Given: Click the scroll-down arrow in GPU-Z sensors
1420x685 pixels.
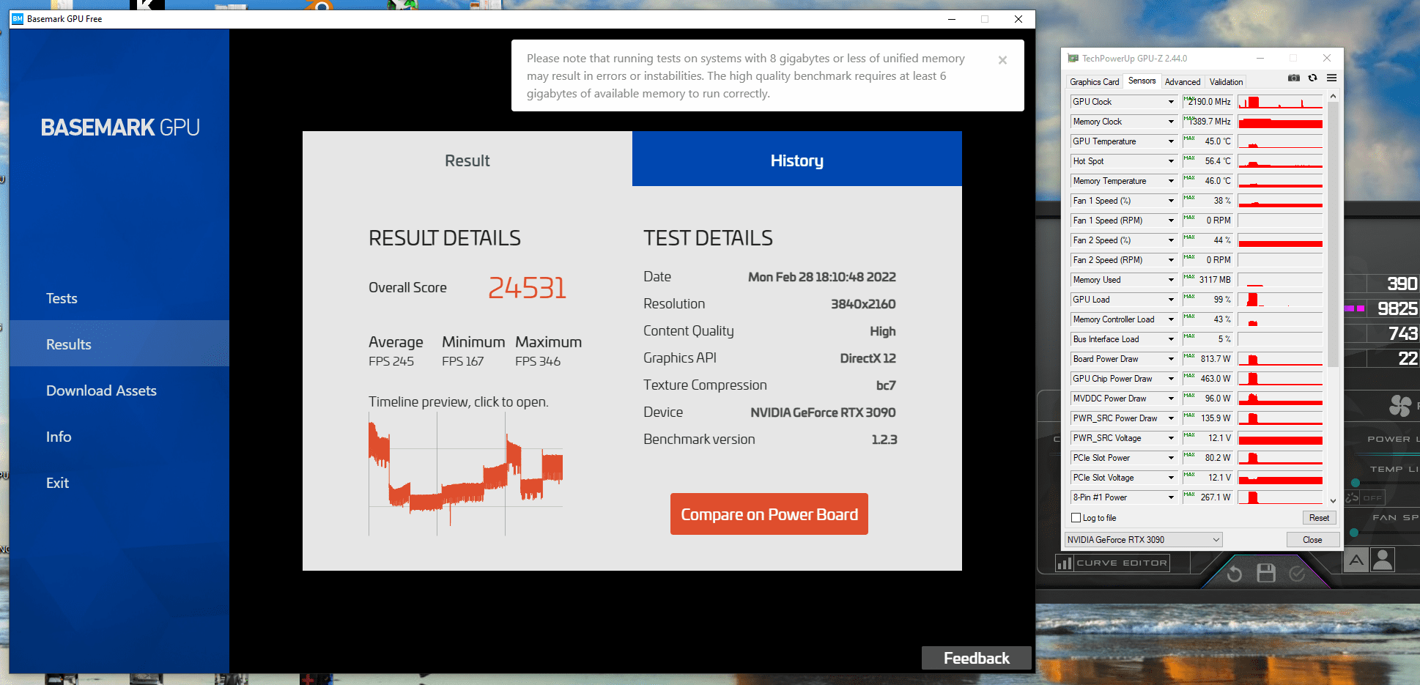Looking at the screenshot, I should tap(1333, 500).
